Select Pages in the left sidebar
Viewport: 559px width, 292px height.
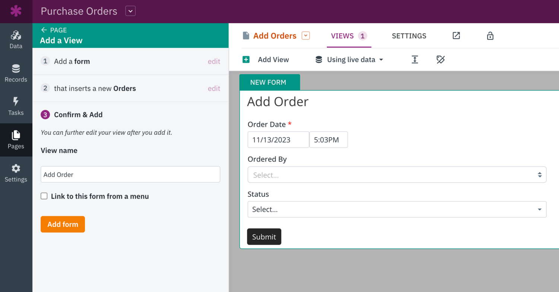point(16,139)
